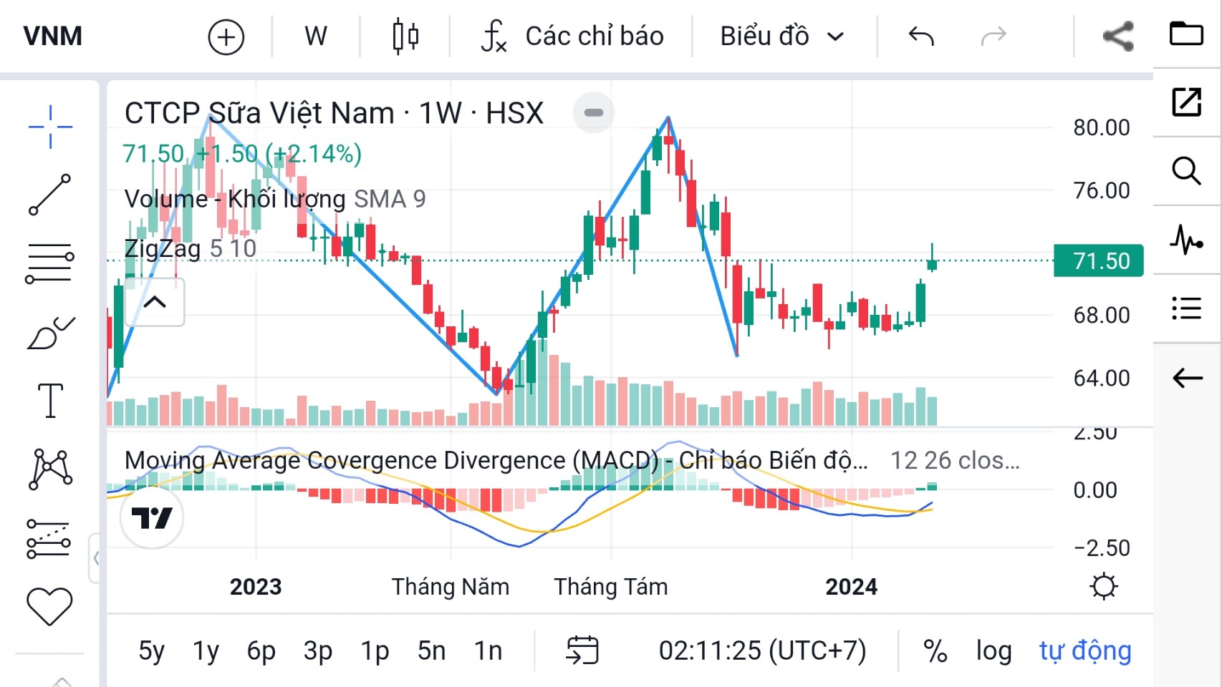Expand the Biểu đồ layout dropdown
The image size is (1222, 687).
(x=782, y=36)
